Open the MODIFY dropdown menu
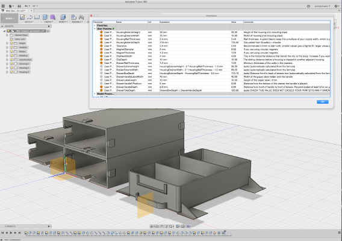 pos(63,22)
